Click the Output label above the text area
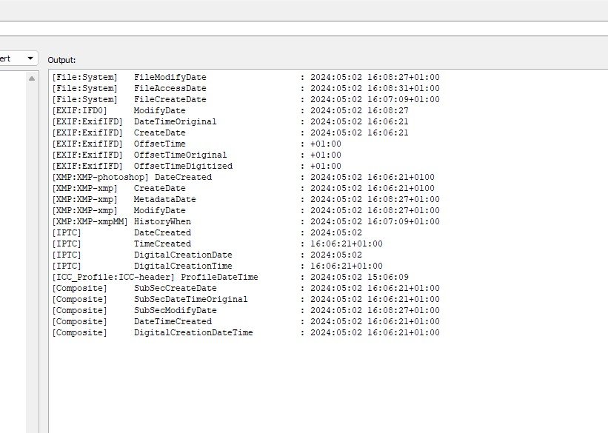 61,60
